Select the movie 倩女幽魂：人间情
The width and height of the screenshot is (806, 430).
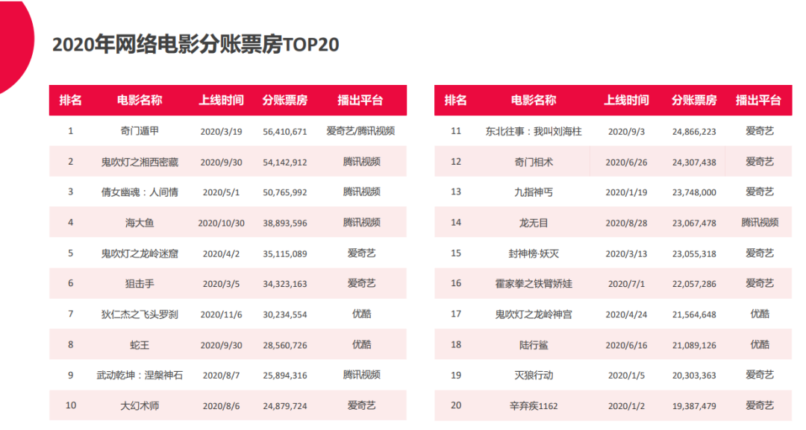coord(140,192)
